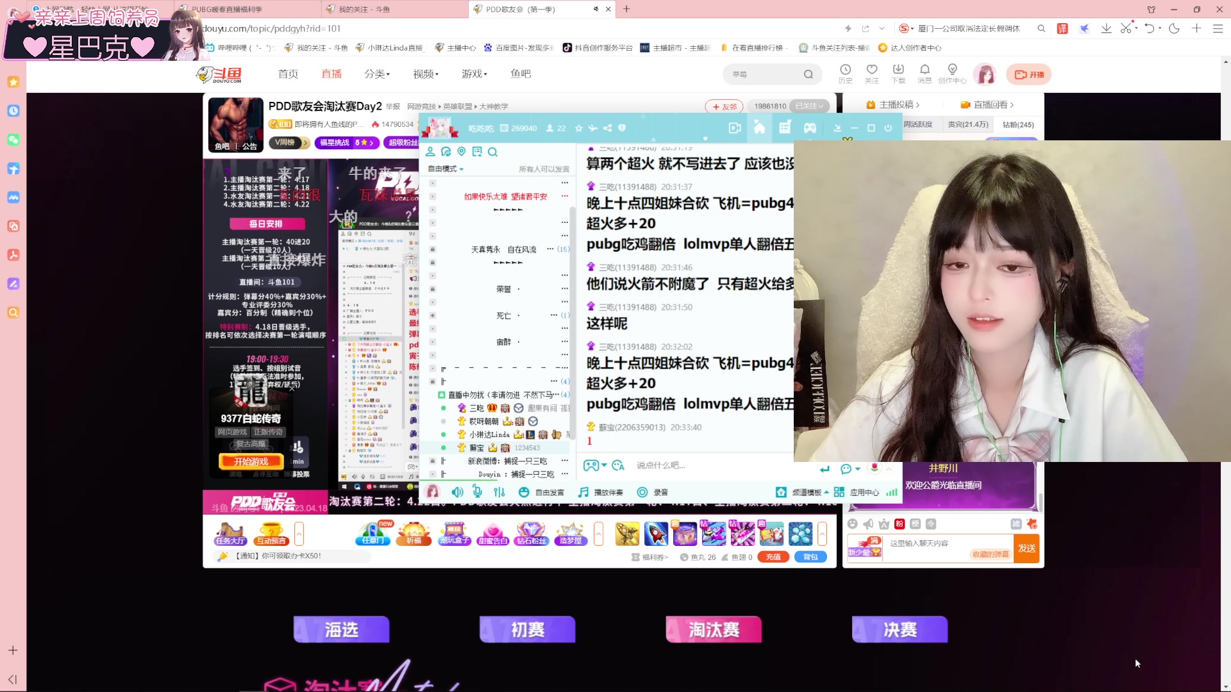Click the emoji smiley in Douyu chat toolbar
This screenshot has width=1231, height=692.
coord(852,523)
